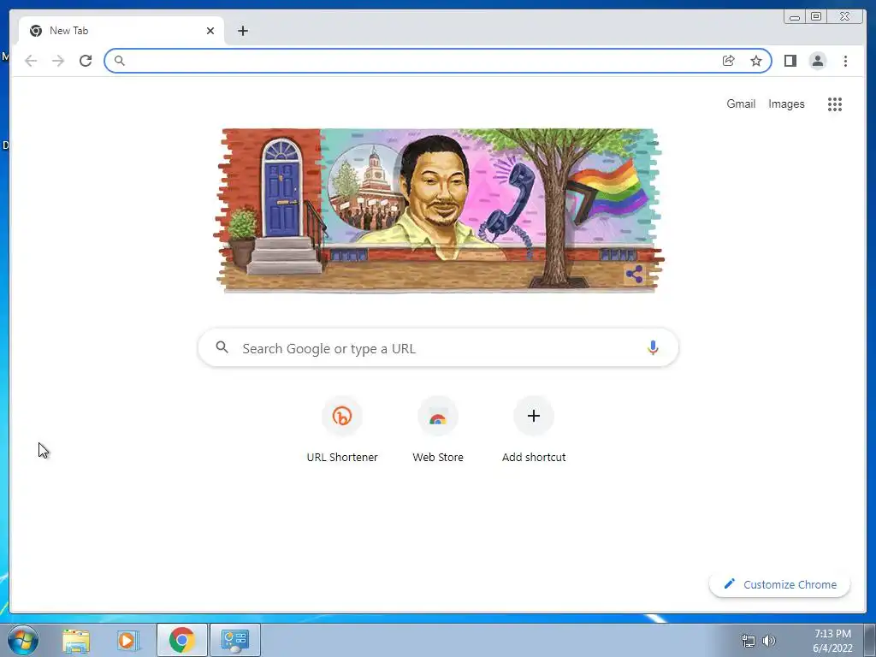Open the Google Doodle illustration

point(438,210)
